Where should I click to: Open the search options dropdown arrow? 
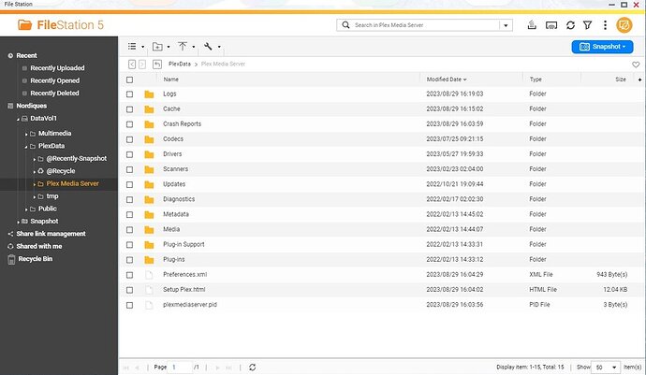click(506, 25)
